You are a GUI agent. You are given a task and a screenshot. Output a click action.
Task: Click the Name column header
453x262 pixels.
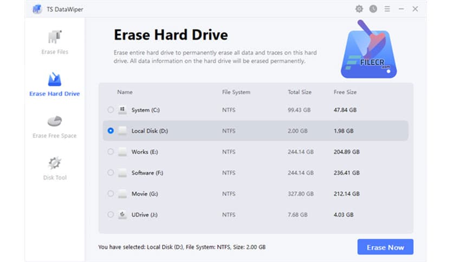125,92
